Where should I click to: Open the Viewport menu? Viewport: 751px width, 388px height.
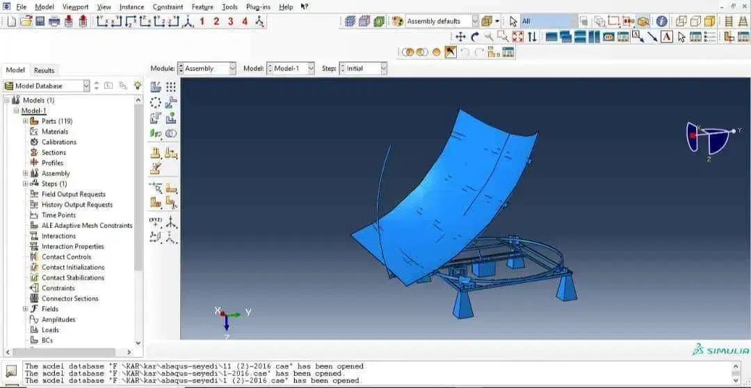[75, 6]
